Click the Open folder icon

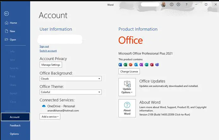tap(6, 39)
